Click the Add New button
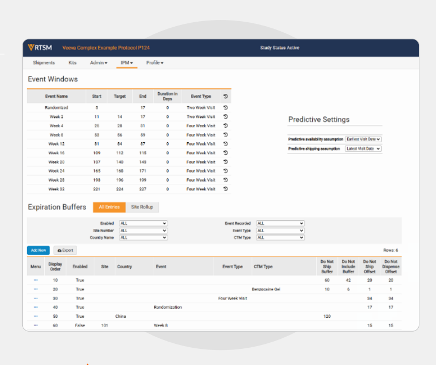The image size is (436, 365). (38, 251)
